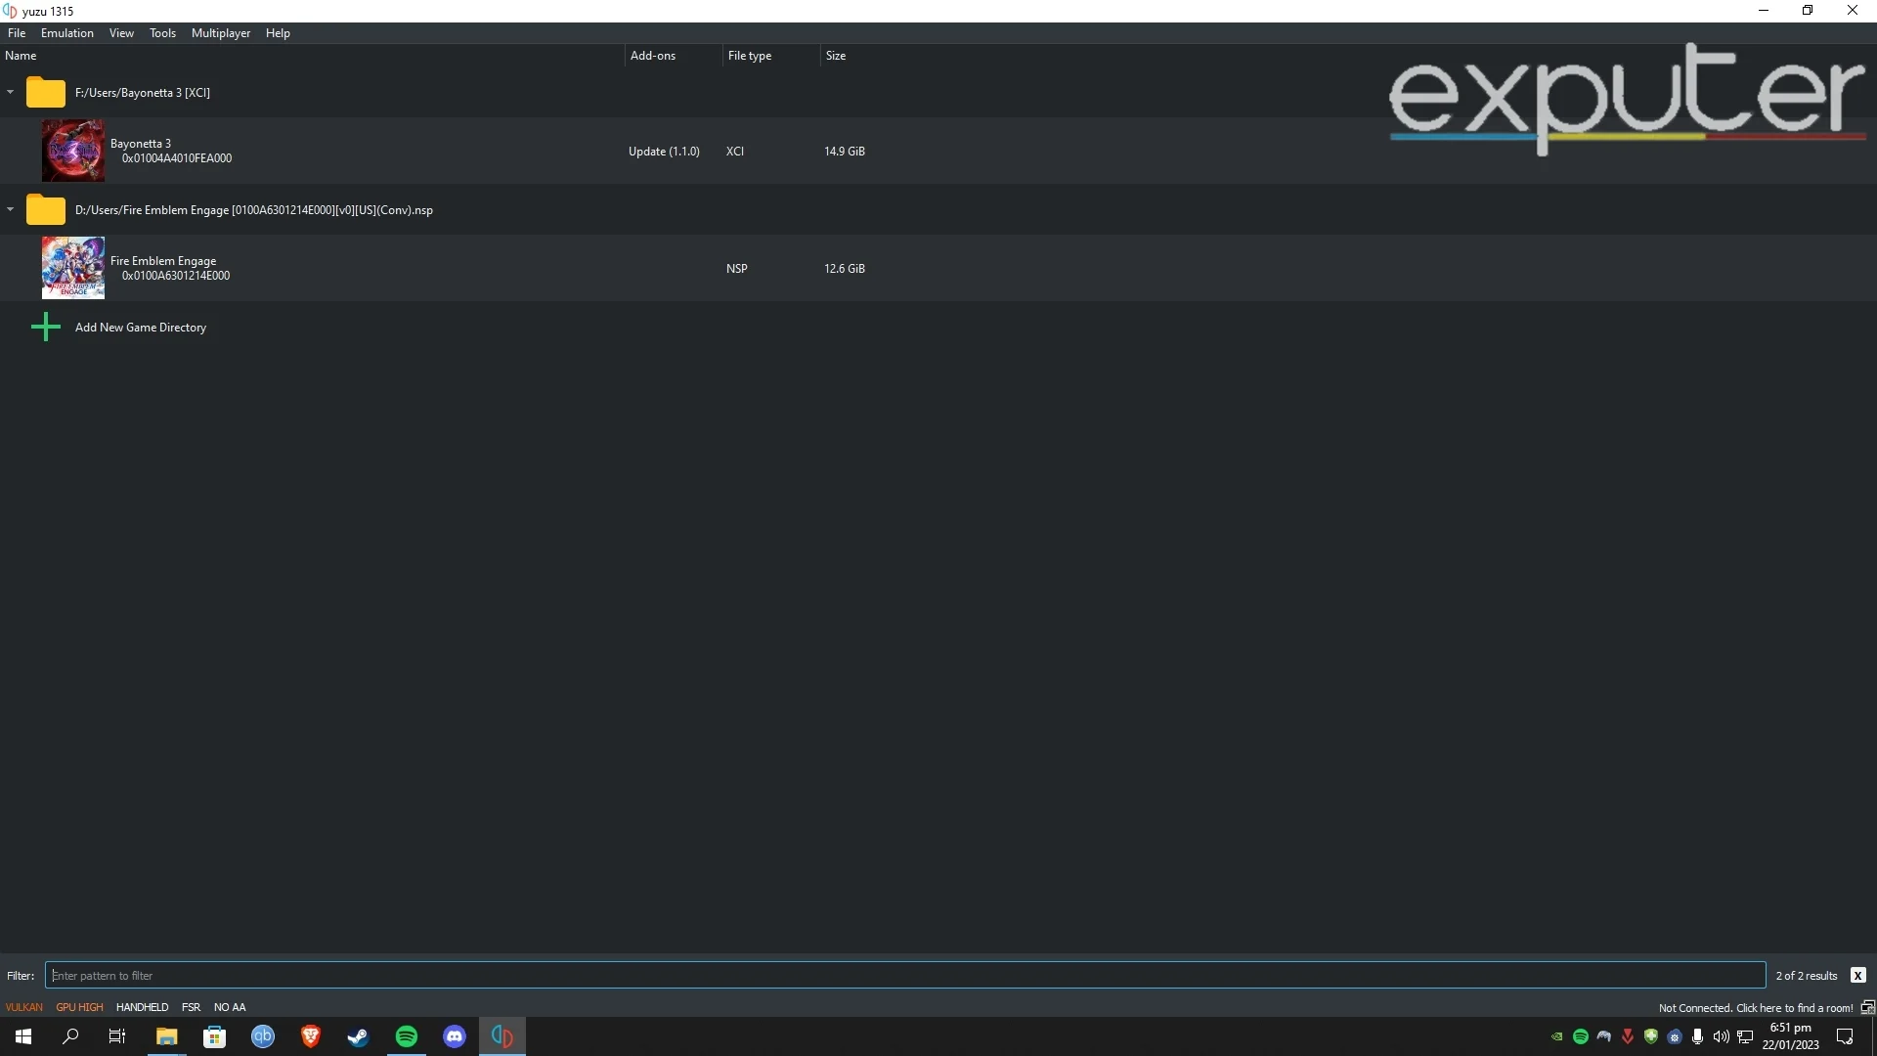Click the Fire Emblem Engage game thumbnail
The height and width of the screenshot is (1056, 1877).
pyautogui.click(x=73, y=268)
